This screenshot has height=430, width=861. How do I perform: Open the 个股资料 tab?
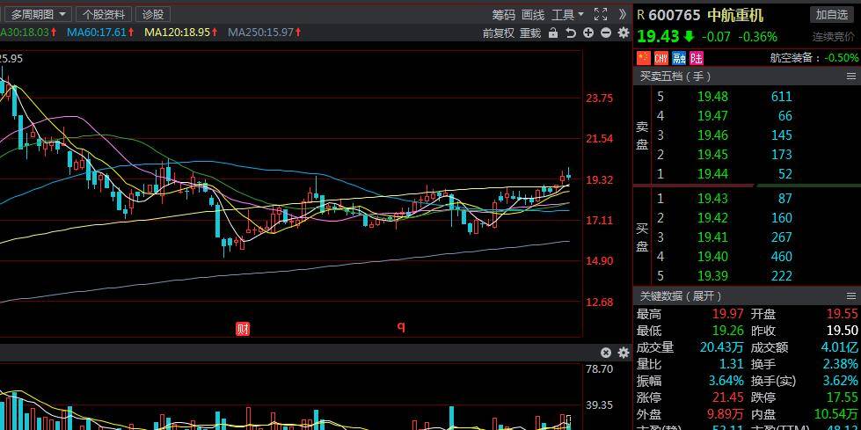tap(104, 14)
